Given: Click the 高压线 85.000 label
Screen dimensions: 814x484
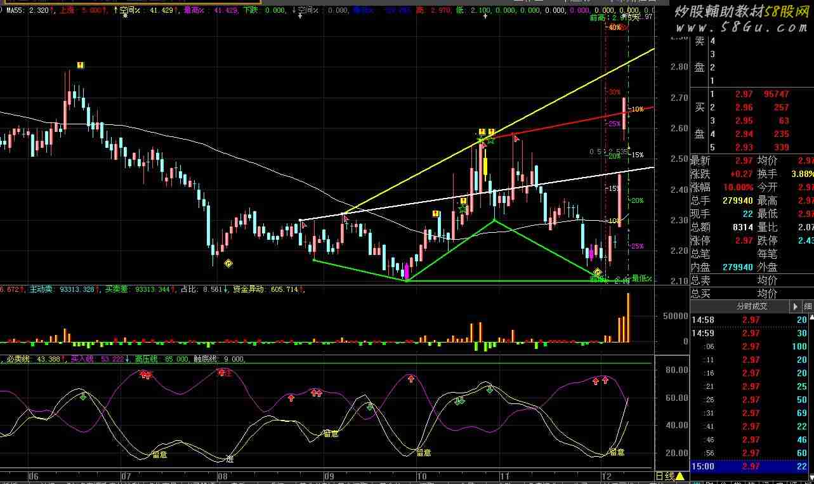Looking at the screenshot, I should (161, 359).
